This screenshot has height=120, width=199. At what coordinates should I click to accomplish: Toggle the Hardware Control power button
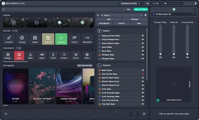[x=118, y=3]
